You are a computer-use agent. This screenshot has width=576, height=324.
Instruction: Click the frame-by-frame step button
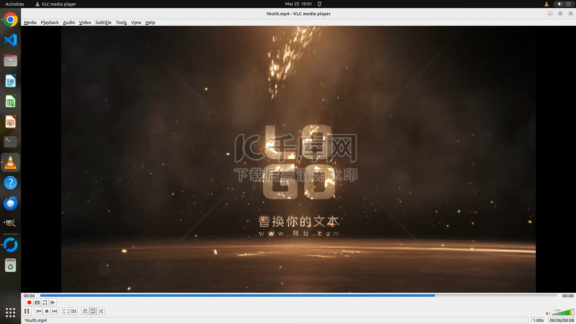click(53, 302)
